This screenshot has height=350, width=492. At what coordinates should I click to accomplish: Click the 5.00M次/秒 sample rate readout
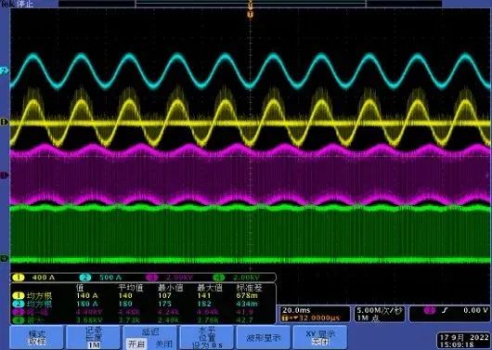click(381, 310)
